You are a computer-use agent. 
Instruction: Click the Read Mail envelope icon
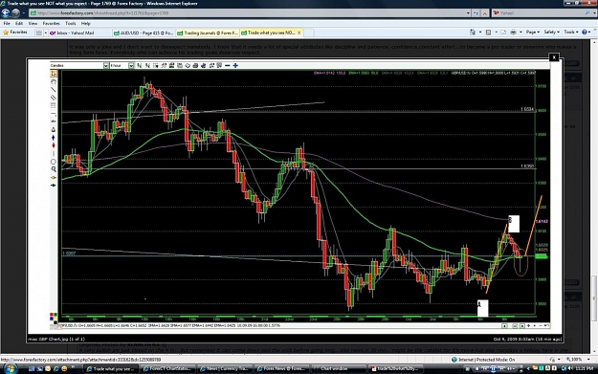[503, 32]
